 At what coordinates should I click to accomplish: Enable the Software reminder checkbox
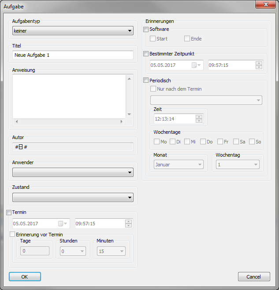[146, 29]
